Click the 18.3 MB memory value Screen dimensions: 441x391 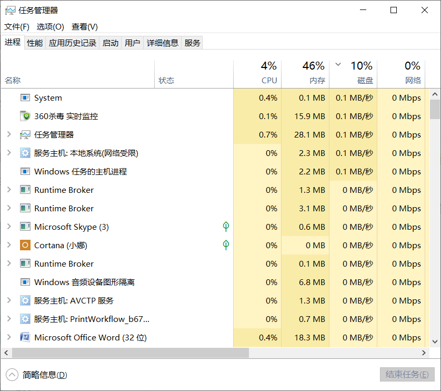pos(309,337)
